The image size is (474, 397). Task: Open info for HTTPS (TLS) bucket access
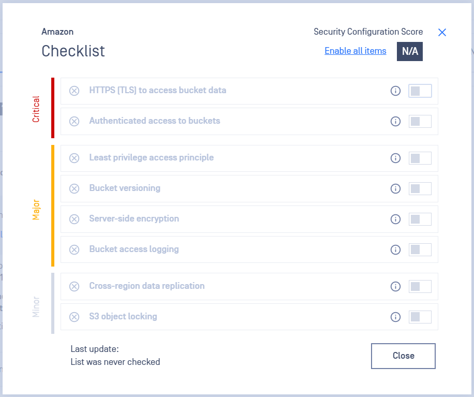point(395,91)
